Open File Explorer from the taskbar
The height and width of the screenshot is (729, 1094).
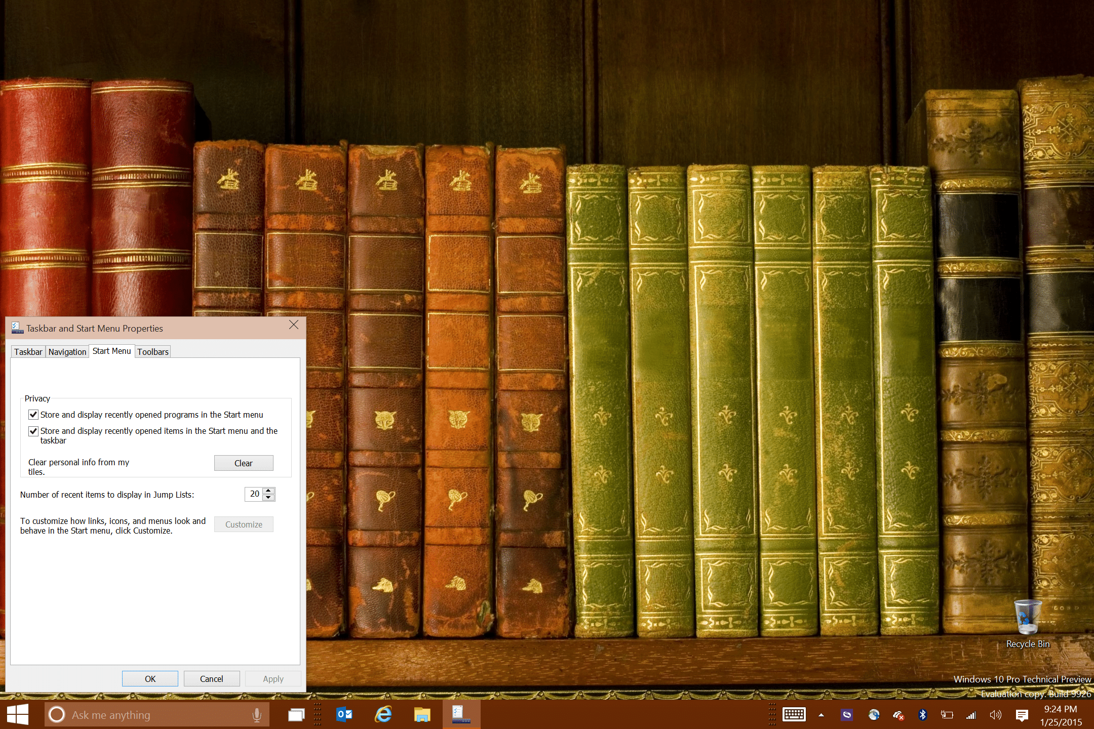(422, 714)
